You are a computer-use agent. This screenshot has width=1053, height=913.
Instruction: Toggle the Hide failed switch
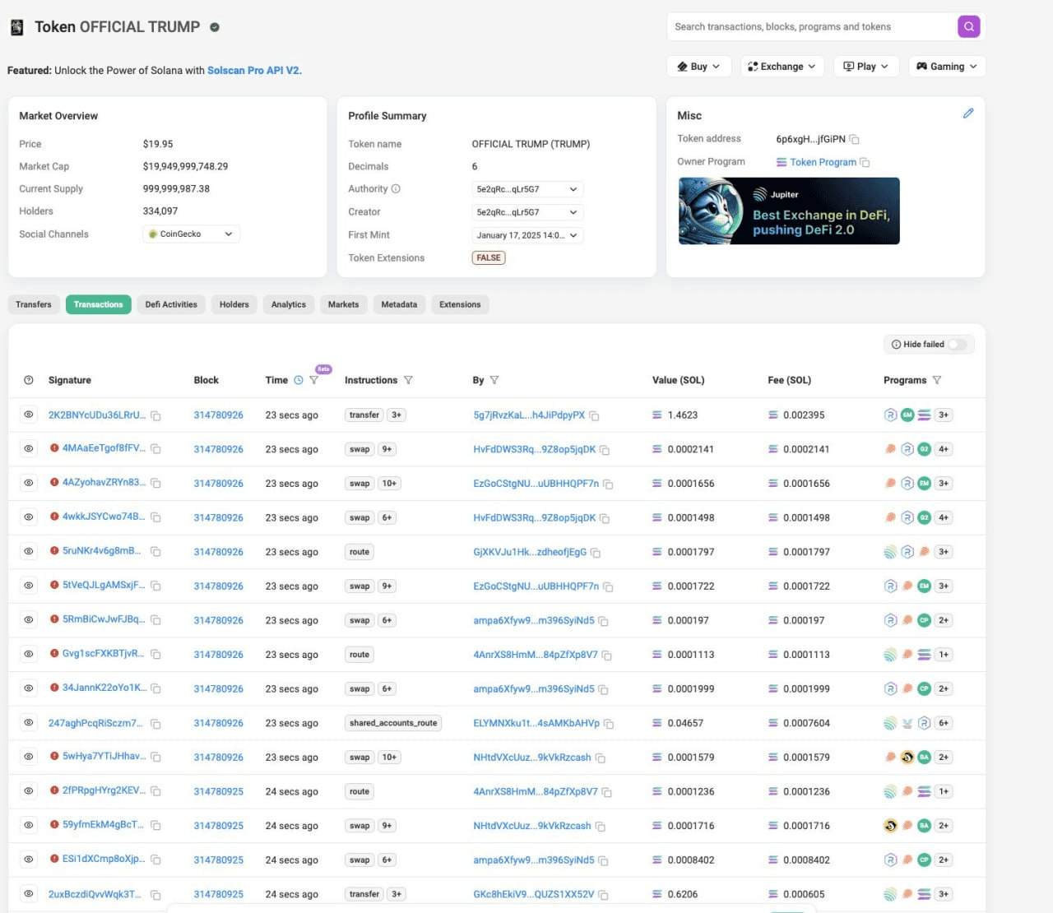click(x=957, y=345)
